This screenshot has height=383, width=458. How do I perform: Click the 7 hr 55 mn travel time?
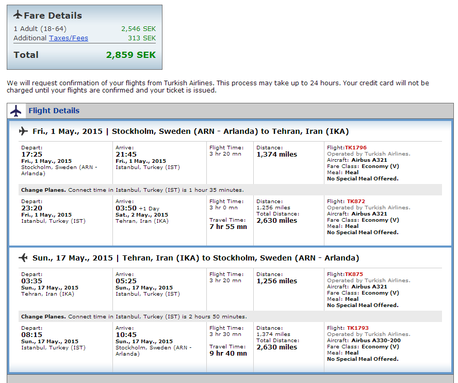point(228,227)
